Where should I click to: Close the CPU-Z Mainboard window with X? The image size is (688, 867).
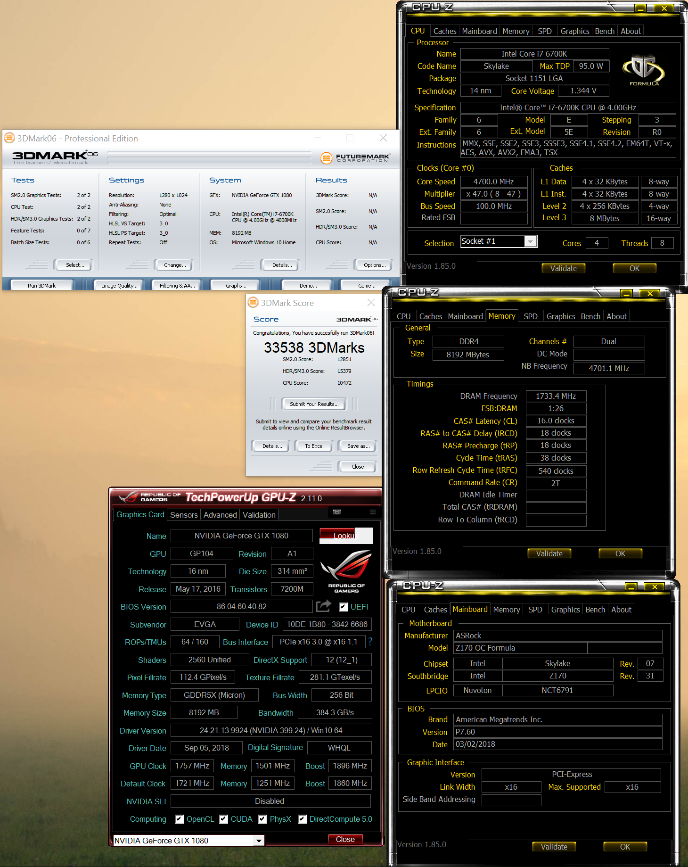[655, 586]
